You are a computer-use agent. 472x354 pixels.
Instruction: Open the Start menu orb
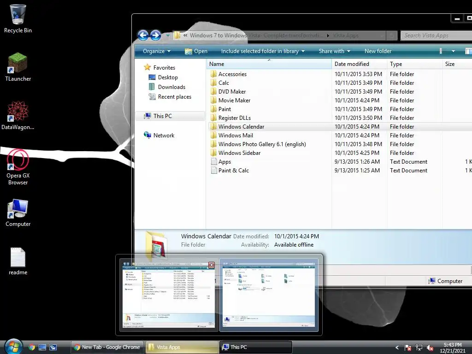[13, 346]
